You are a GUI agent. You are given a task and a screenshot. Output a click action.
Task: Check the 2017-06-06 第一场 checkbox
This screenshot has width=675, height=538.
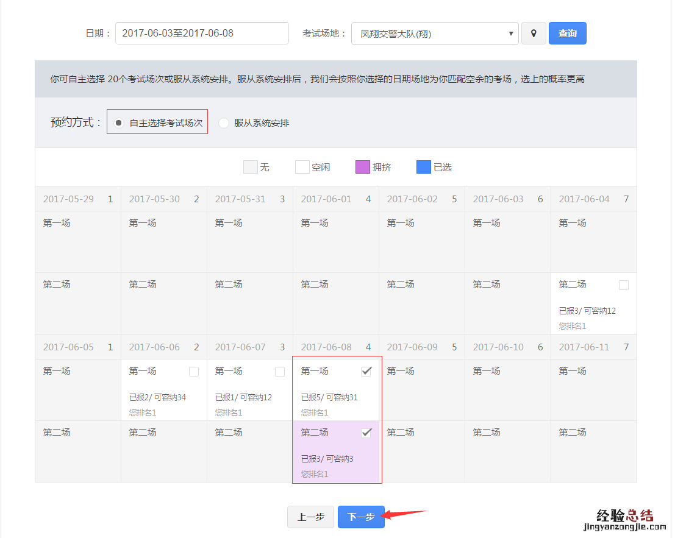click(x=194, y=371)
